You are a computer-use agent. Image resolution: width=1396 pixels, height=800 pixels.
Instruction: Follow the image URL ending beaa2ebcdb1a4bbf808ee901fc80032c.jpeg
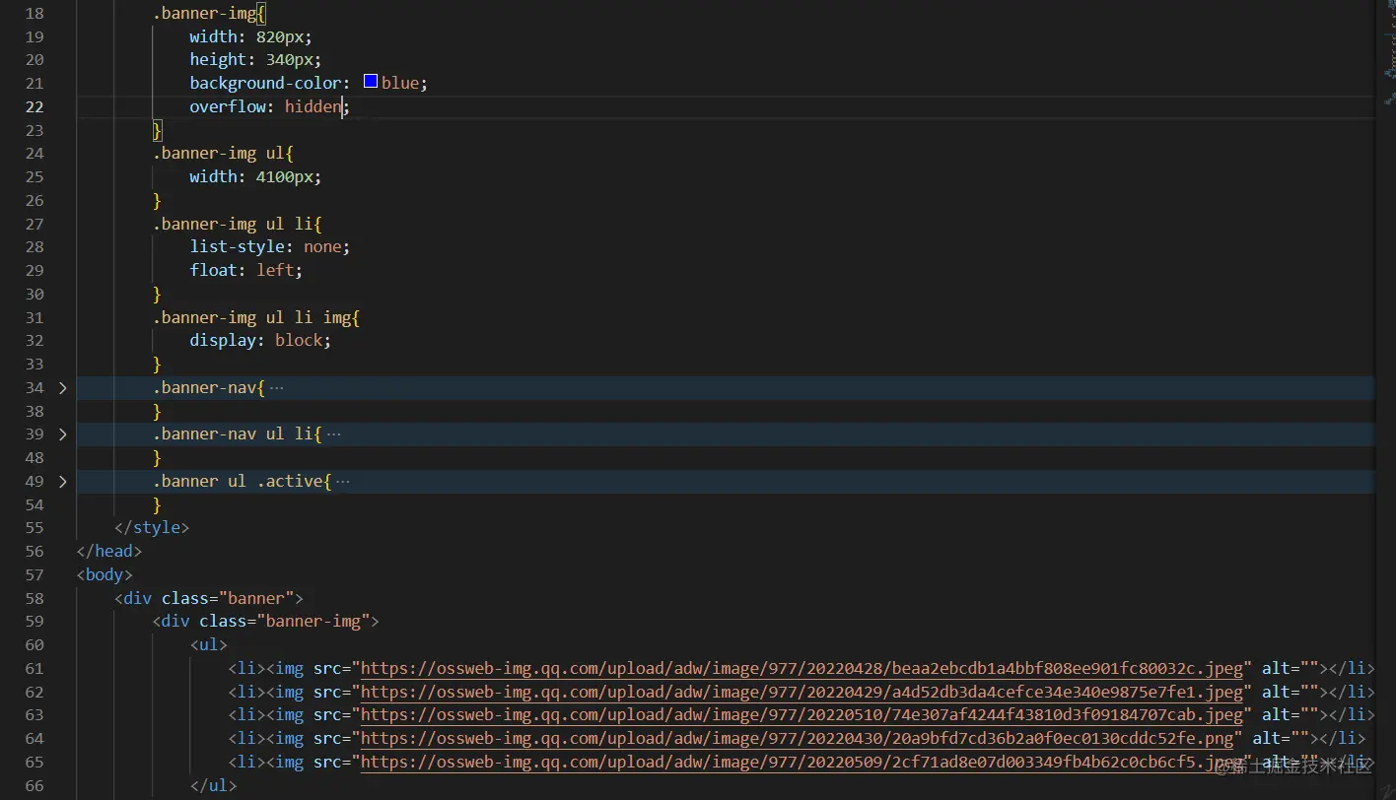tap(803, 669)
